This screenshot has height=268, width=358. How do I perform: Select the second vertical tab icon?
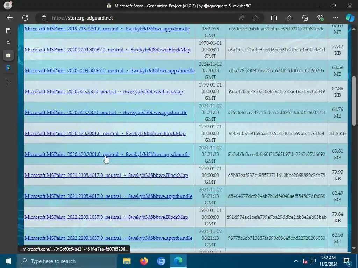(8, 68)
